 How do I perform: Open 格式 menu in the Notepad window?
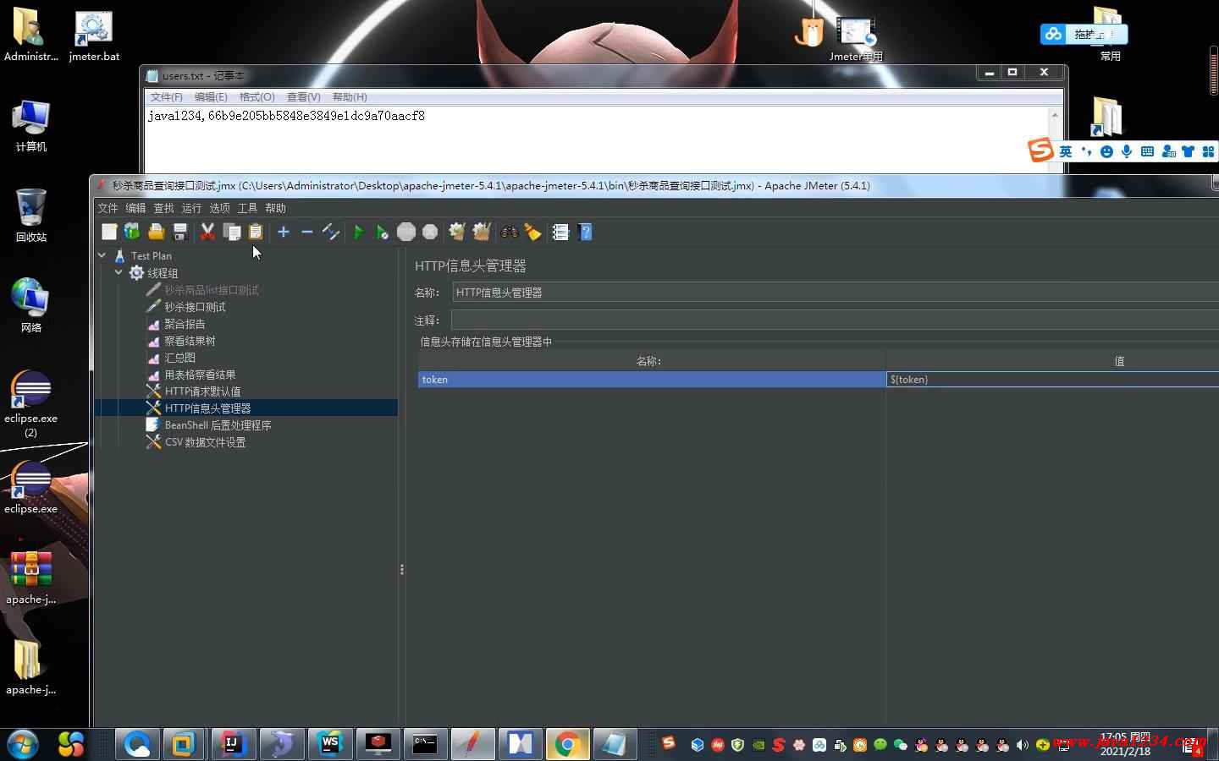pos(256,97)
